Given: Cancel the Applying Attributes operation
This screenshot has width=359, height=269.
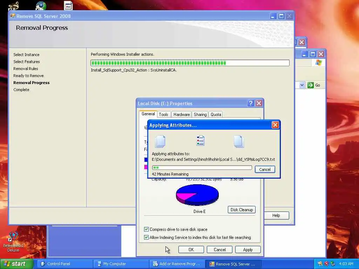Looking at the screenshot, I should [x=265, y=170].
